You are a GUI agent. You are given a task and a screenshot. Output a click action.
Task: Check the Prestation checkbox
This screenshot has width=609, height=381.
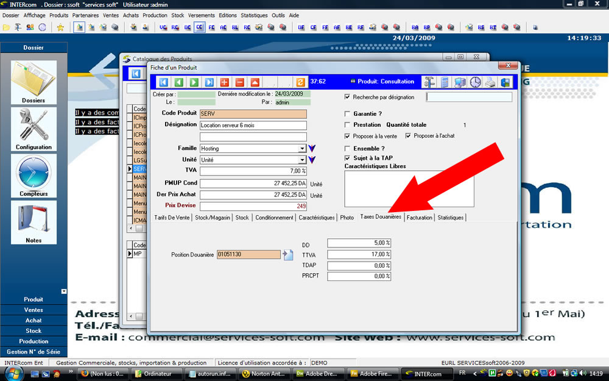[x=347, y=125]
